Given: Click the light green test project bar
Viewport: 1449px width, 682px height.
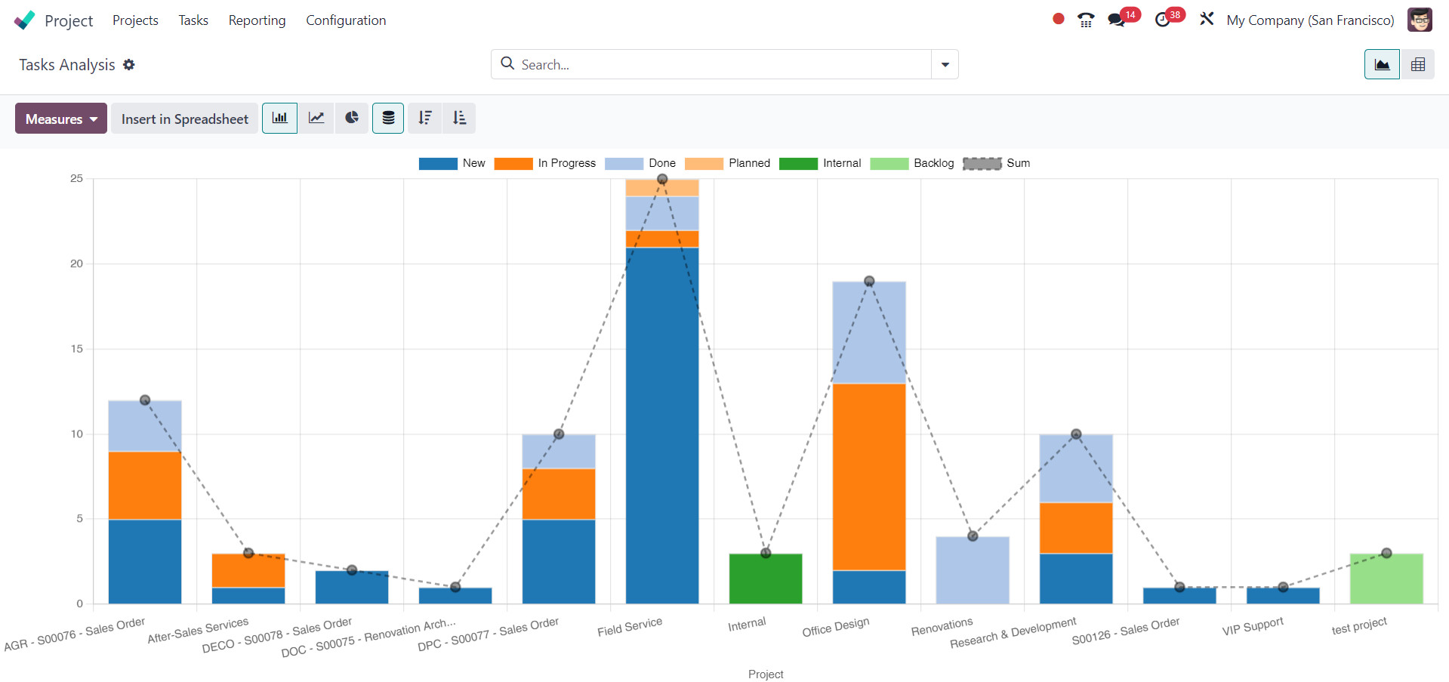Looking at the screenshot, I should [1386, 579].
